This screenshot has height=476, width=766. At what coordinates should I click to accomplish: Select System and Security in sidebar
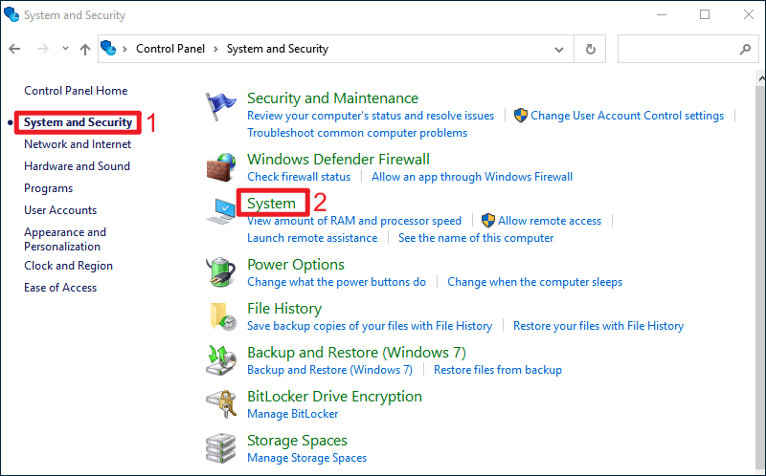tap(79, 122)
